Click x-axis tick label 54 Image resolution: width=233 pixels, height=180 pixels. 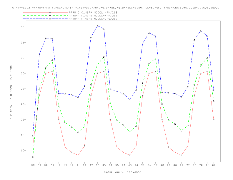tap(149, 165)
